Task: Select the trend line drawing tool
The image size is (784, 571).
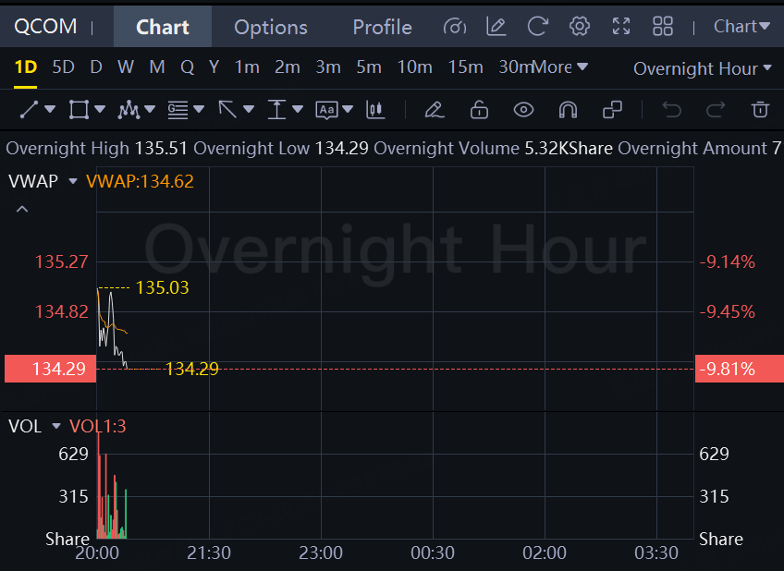Action: [x=29, y=110]
